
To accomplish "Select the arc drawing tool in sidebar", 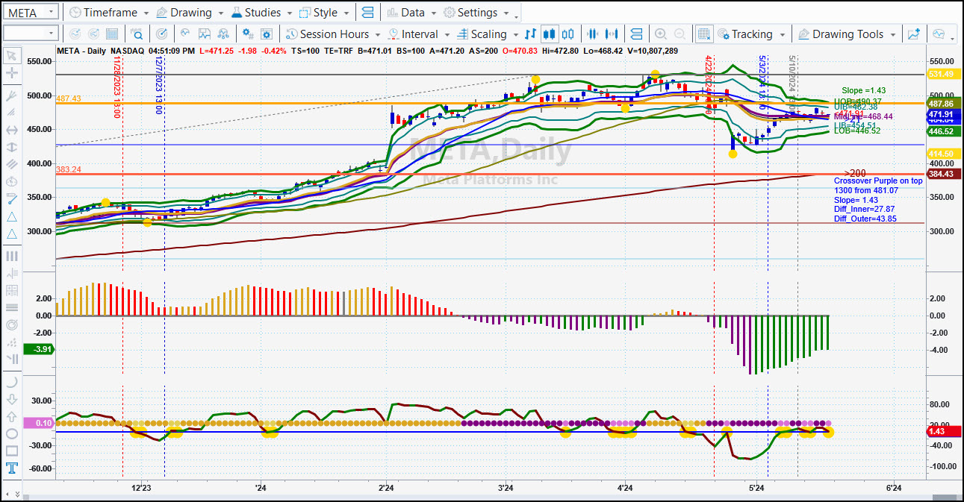I will tap(11, 382).
